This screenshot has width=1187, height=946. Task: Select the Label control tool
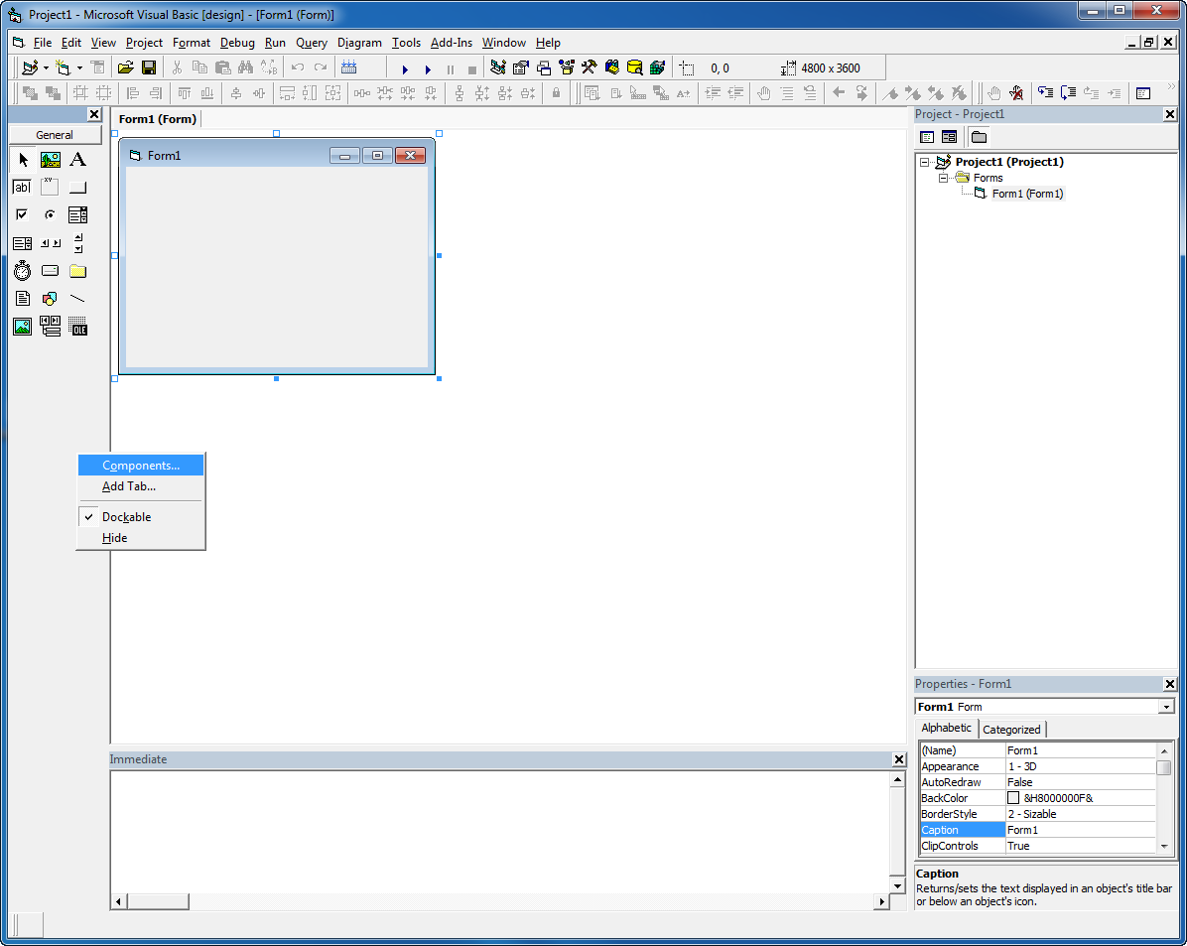click(x=77, y=159)
